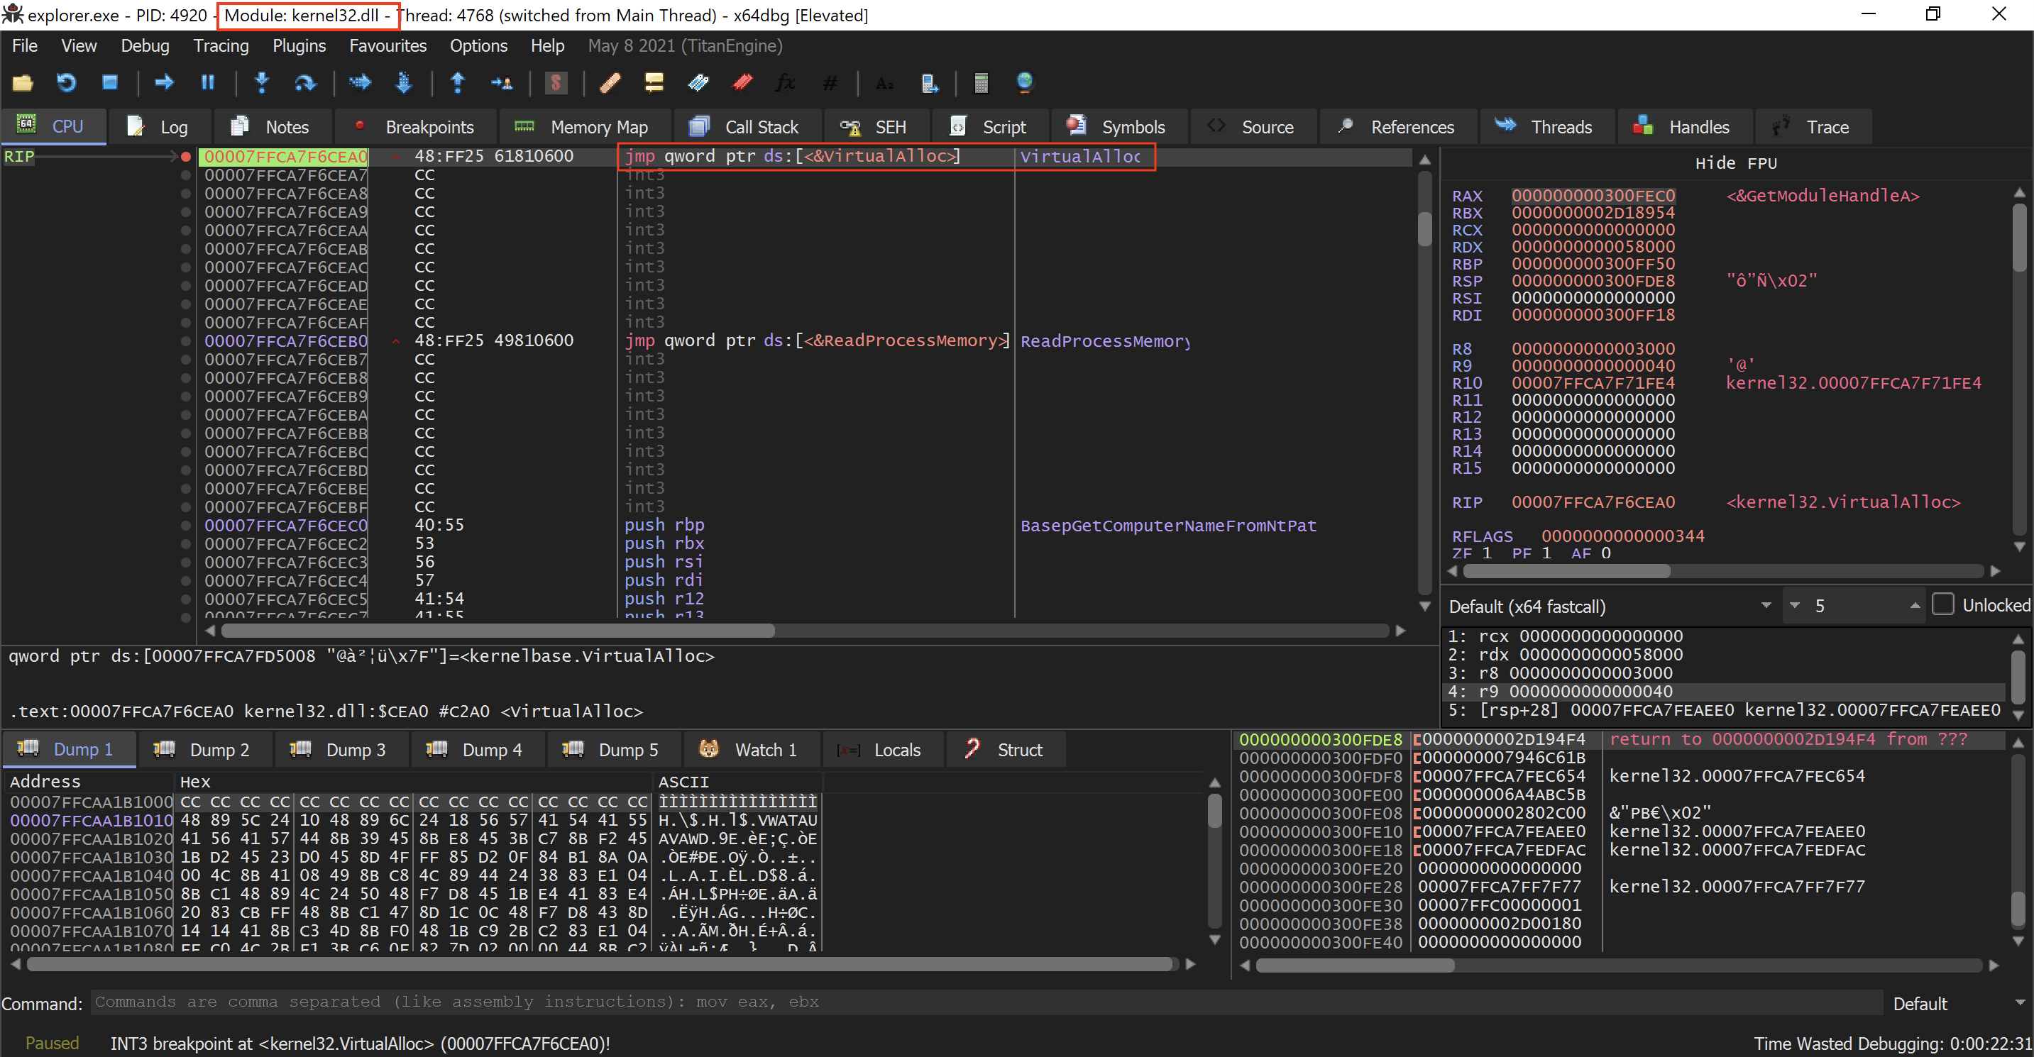Execute till return with the up-arrow icon

[457, 82]
